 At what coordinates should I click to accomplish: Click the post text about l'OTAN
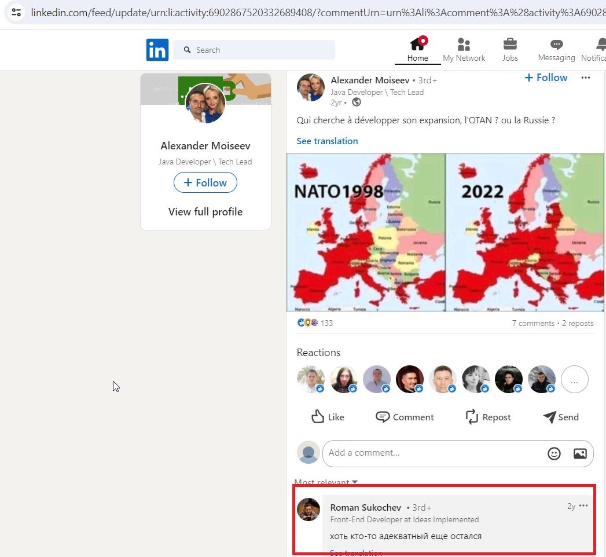426,120
